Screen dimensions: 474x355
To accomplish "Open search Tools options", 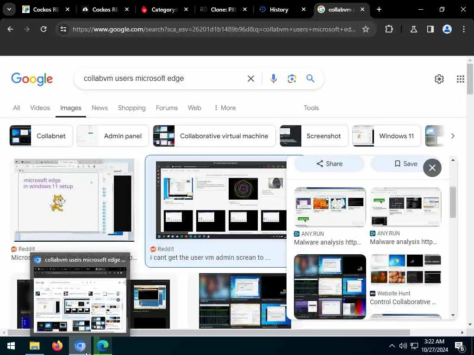I will click(311, 108).
